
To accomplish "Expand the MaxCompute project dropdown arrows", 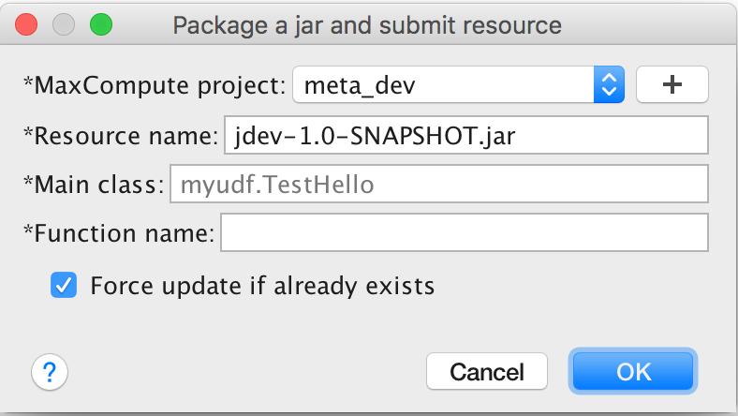I will pyautogui.click(x=609, y=85).
